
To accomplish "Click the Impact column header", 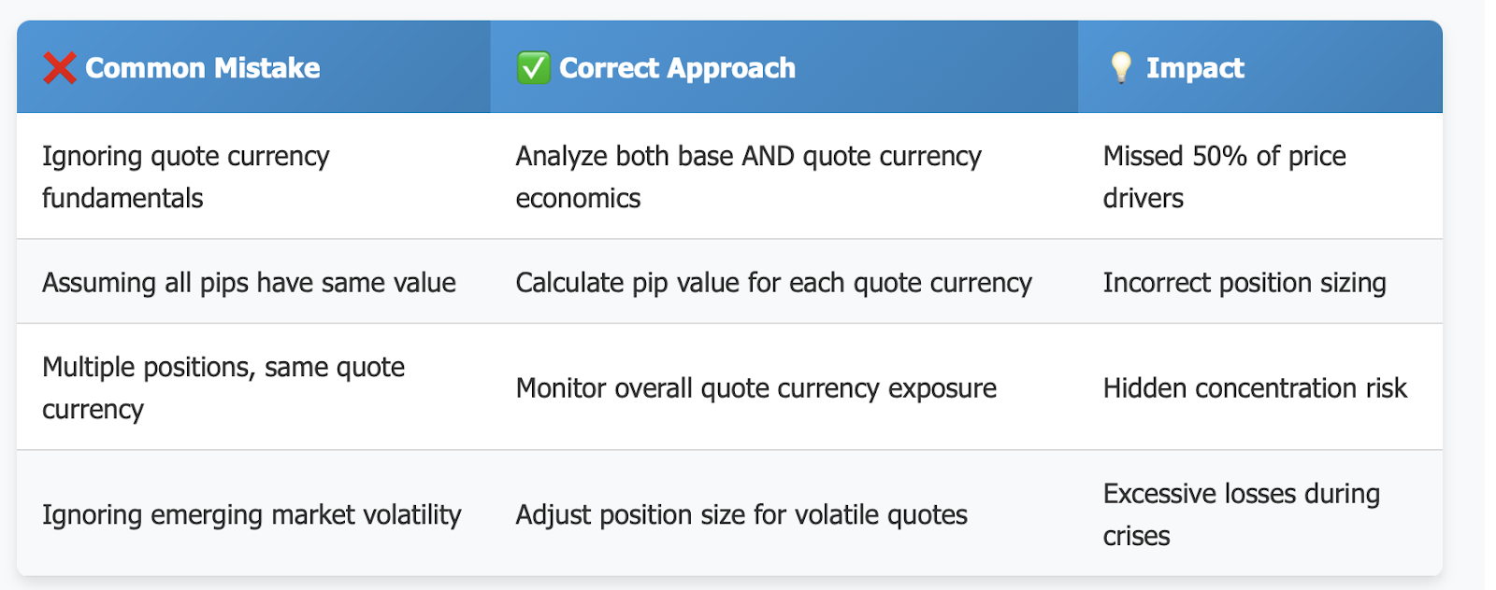I will [1195, 68].
